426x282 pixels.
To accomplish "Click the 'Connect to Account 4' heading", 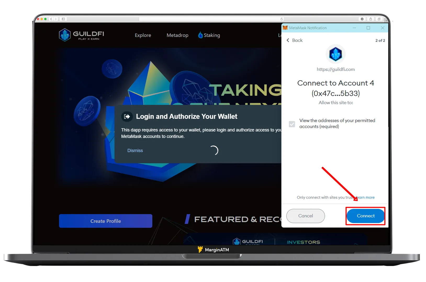I will click(x=336, y=83).
